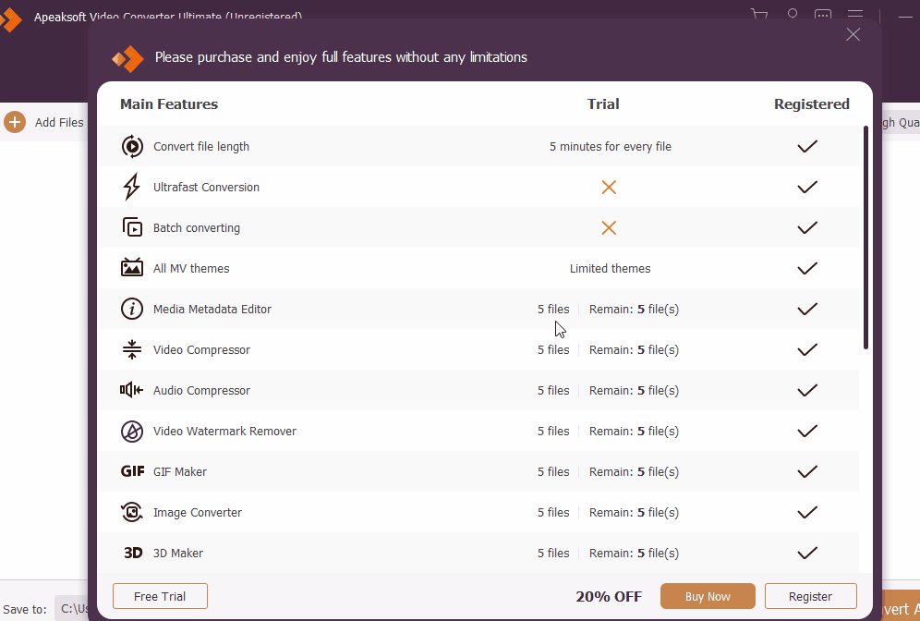
Task: Click the Audio Compressor icon
Action: point(131,390)
